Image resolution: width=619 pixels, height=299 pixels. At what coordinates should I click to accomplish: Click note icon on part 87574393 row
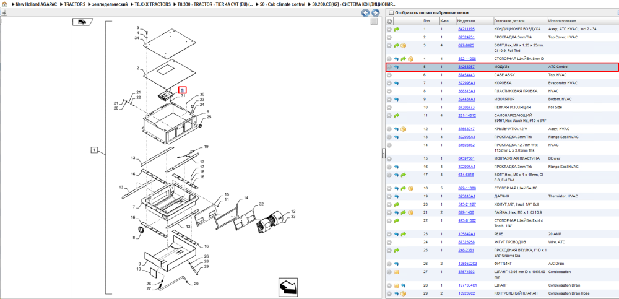point(397,272)
